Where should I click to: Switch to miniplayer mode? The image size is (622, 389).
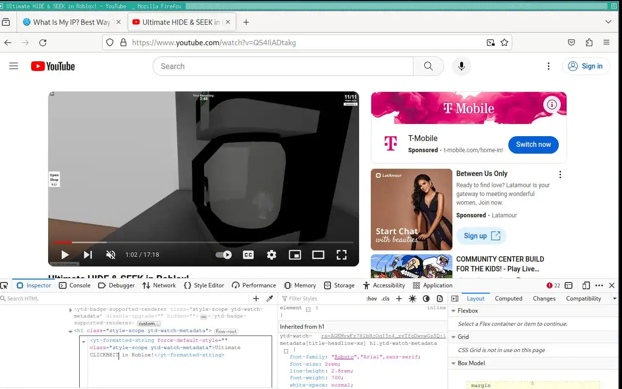pyautogui.click(x=295, y=255)
